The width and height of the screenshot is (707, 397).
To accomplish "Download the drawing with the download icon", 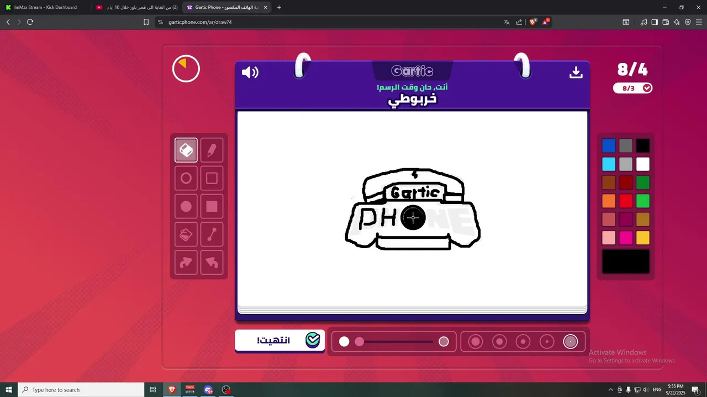I will (x=576, y=72).
